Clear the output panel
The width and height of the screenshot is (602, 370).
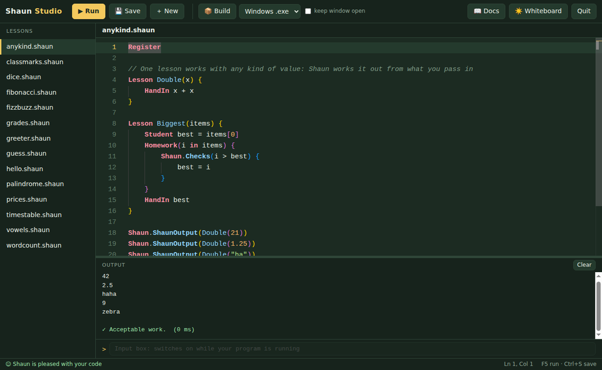(x=584, y=265)
